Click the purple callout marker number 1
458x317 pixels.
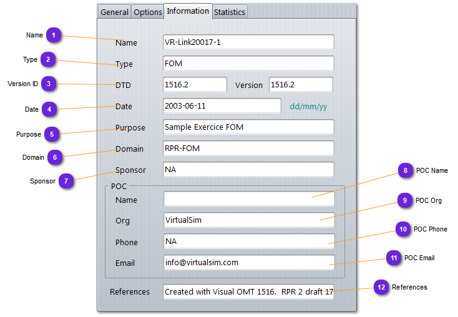click(54, 36)
